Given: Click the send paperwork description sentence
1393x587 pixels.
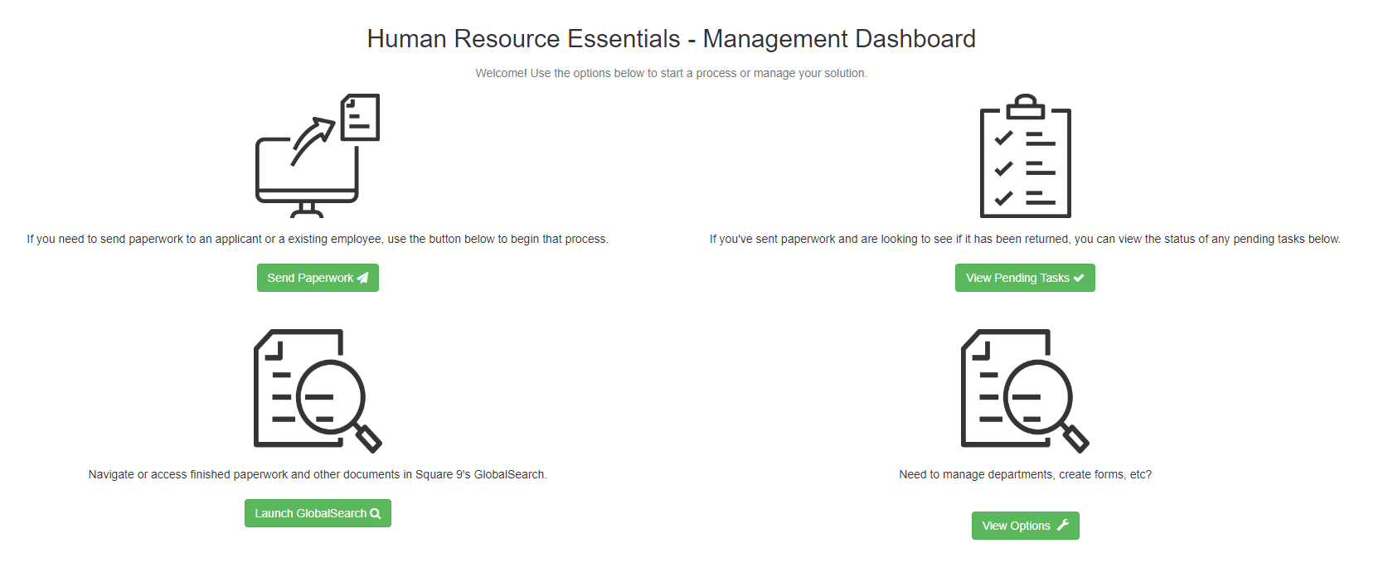Looking at the screenshot, I should click(317, 239).
